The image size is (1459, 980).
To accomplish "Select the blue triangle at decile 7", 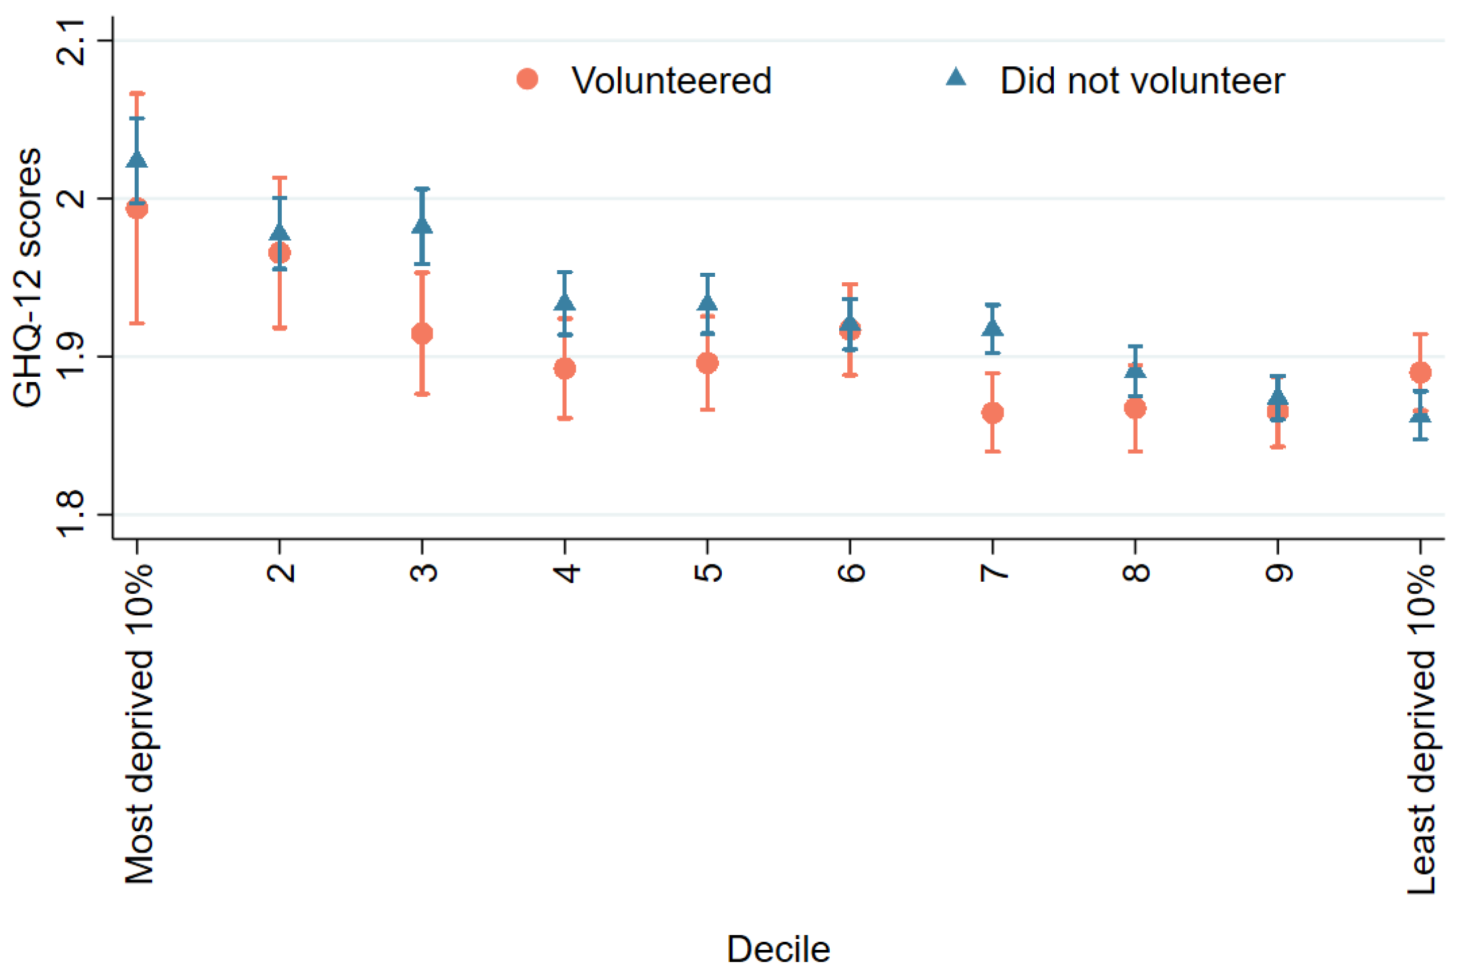I will pyautogui.click(x=993, y=328).
